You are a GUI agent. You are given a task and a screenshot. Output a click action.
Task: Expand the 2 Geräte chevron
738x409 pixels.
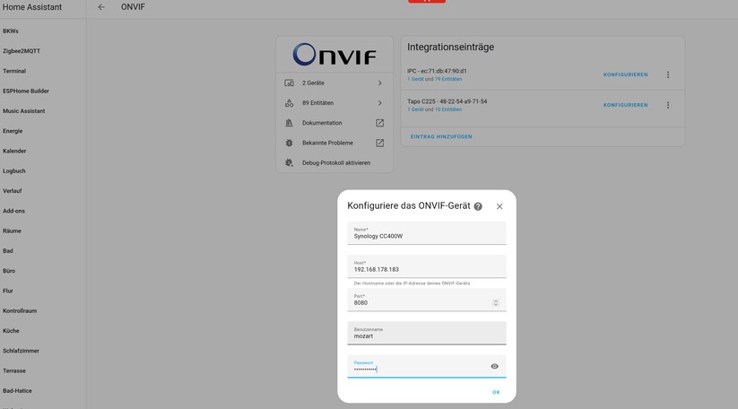click(380, 83)
